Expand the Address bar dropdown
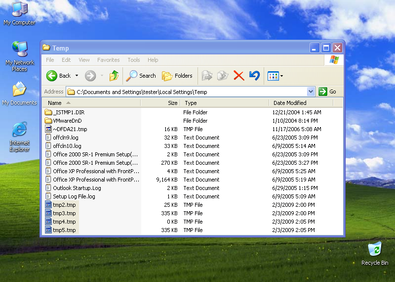 click(311, 92)
